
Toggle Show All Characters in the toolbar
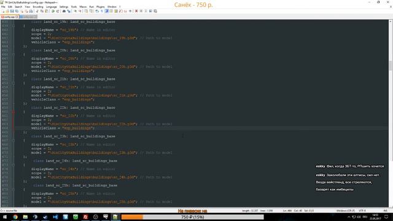[x=102, y=11]
